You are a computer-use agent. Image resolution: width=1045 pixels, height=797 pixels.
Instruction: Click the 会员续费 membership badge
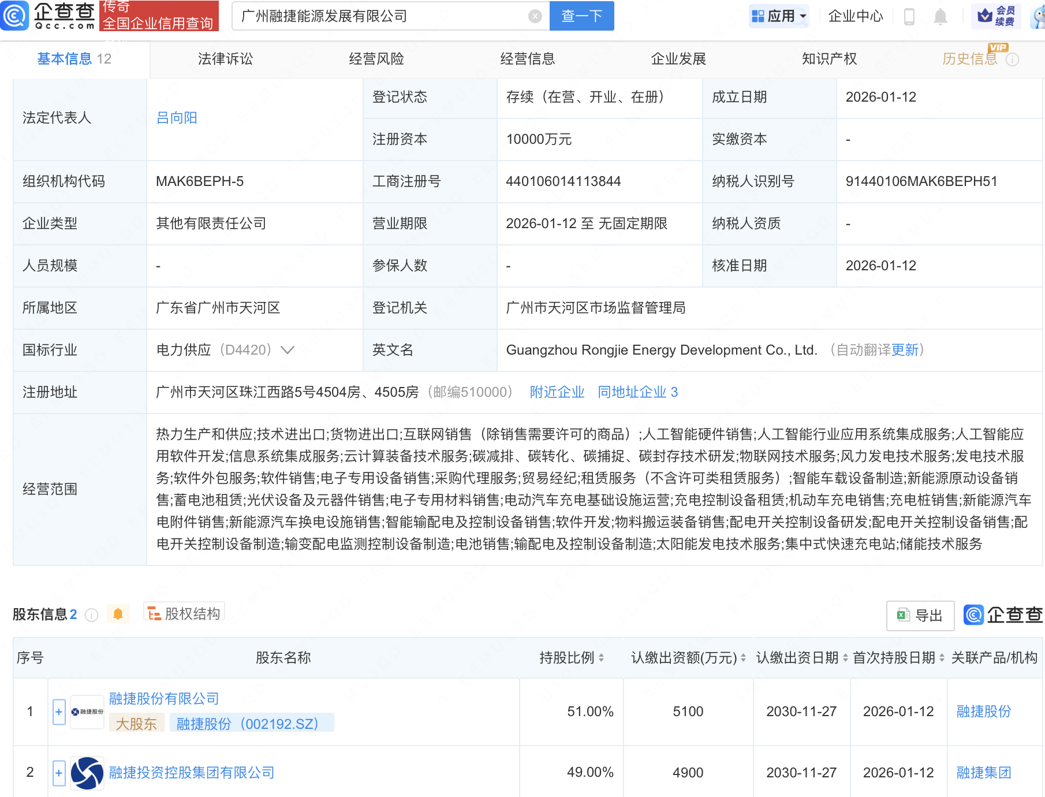(x=995, y=17)
